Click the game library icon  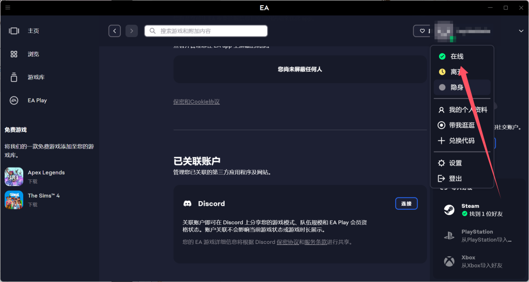(x=14, y=77)
